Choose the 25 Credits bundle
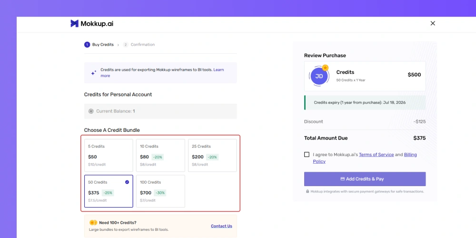The width and height of the screenshot is (476, 238). point(212,156)
